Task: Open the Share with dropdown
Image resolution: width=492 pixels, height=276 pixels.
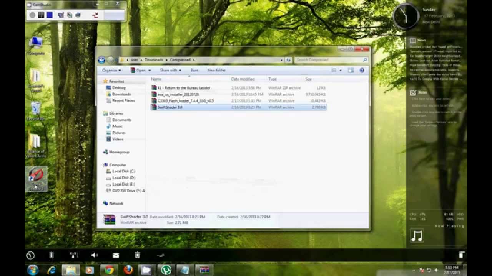Action: pos(171,70)
